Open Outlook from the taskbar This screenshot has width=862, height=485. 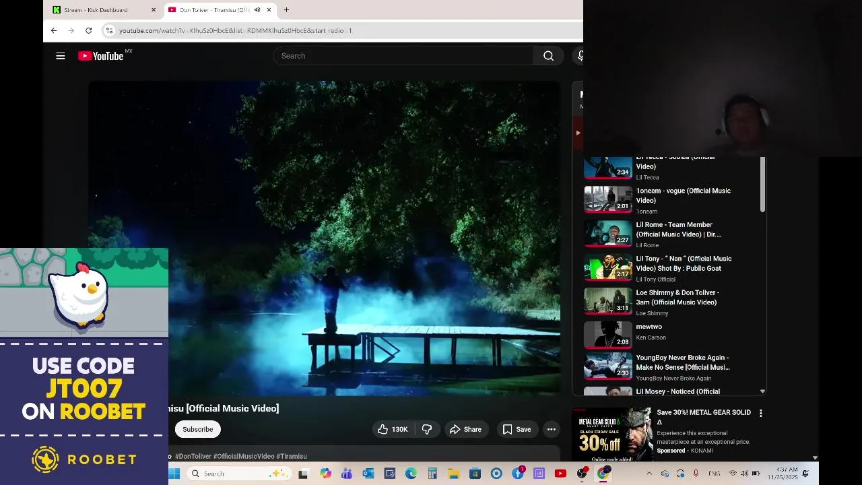(x=368, y=474)
